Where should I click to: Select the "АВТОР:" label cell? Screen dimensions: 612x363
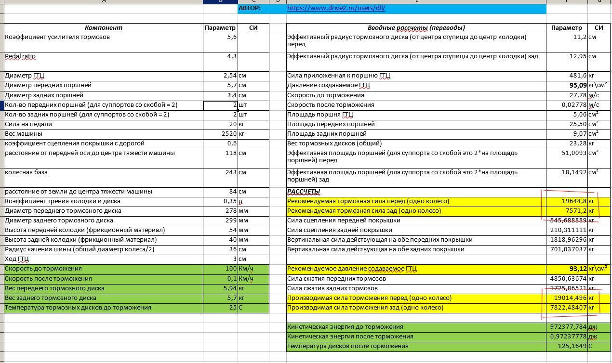(253, 9)
